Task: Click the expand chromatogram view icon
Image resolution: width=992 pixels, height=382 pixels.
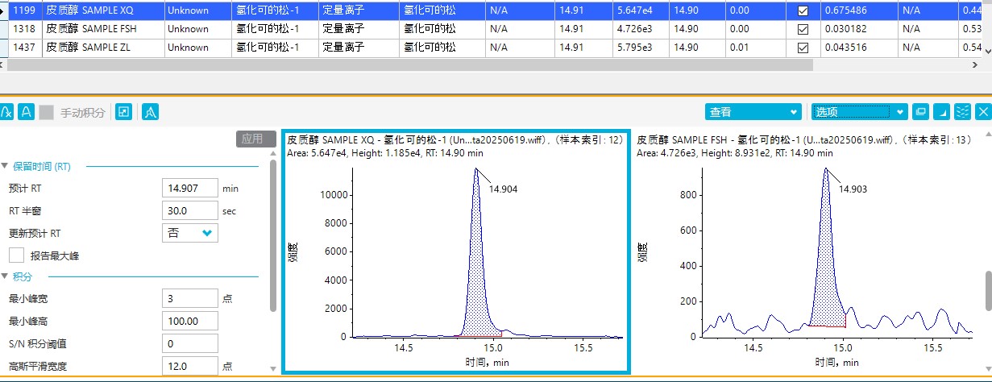Action: pyautogui.click(x=123, y=112)
